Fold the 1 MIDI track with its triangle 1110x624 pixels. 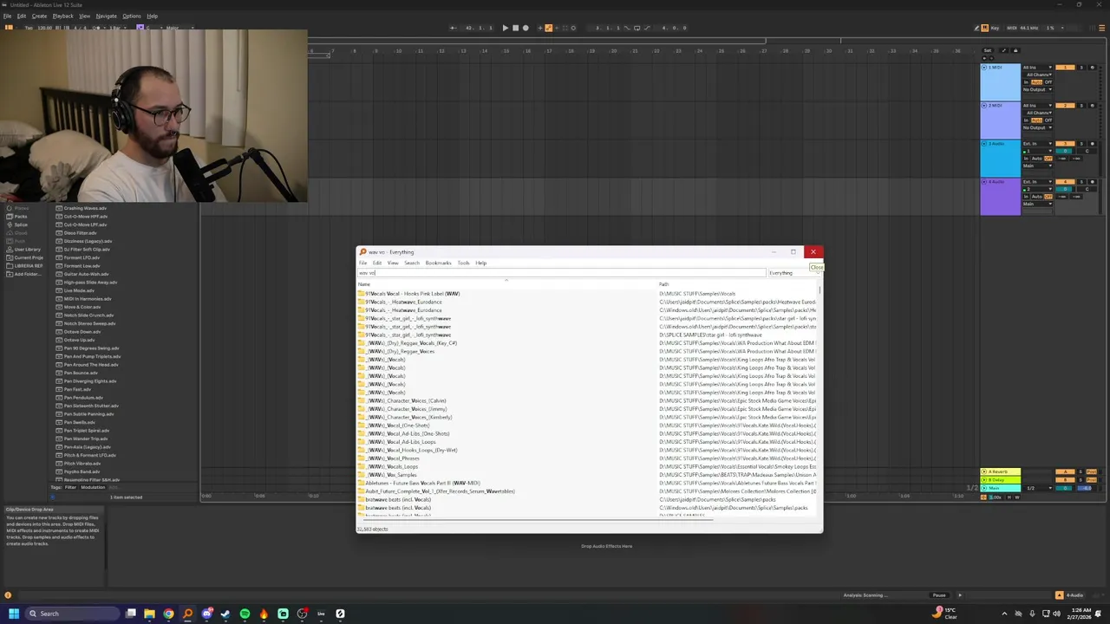point(984,68)
